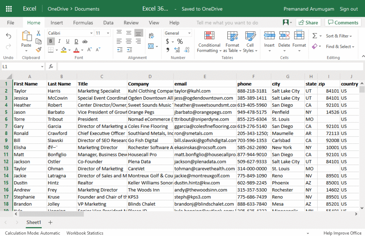Open the Comments pane
The height and width of the screenshot is (236, 365).
click(x=343, y=22)
